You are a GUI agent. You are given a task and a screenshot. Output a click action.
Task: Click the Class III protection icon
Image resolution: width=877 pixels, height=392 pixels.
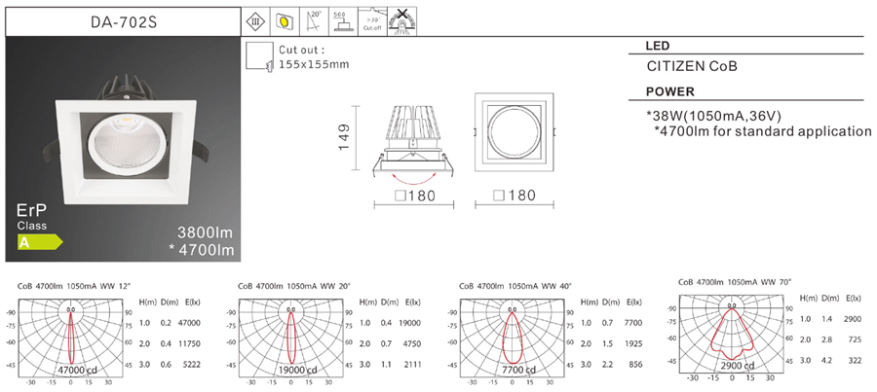(256, 20)
